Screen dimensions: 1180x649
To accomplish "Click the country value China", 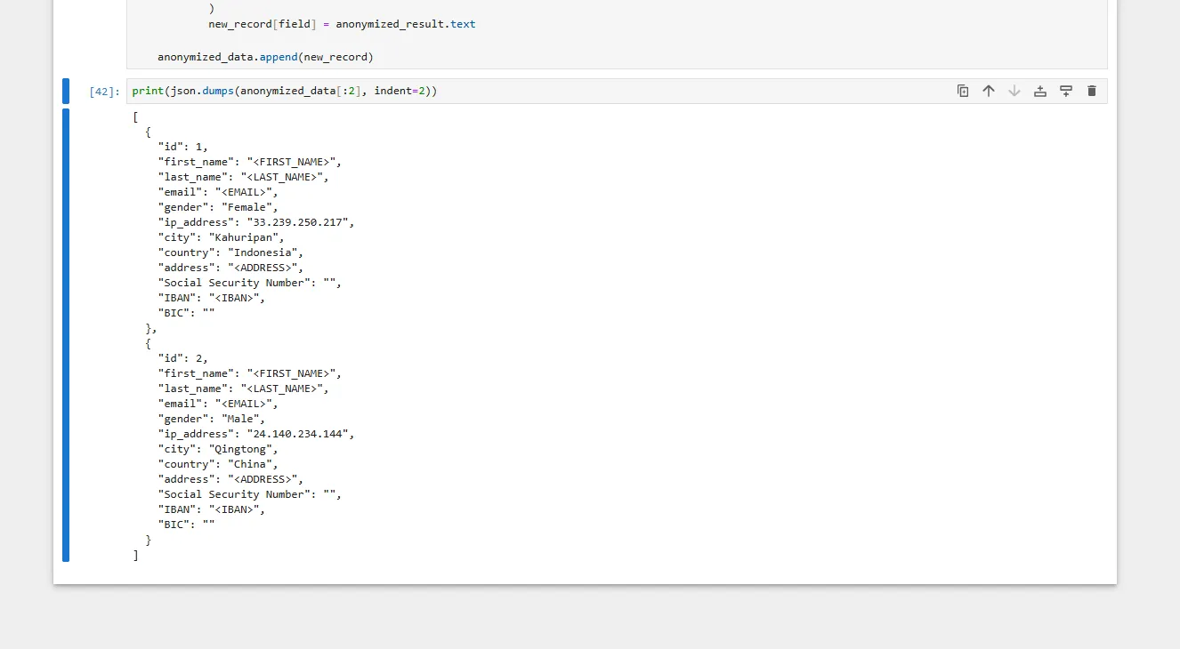I will (250, 464).
